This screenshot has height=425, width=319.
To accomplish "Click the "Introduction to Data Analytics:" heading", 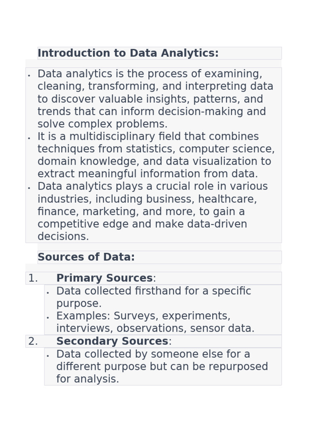I will 128,54.
